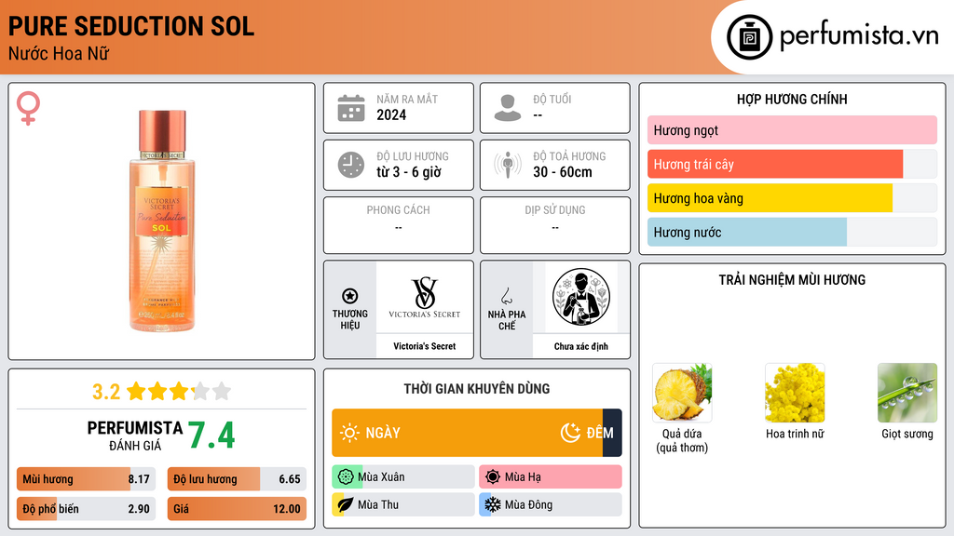The width and height of the screenshot is (954, 536).
Task: Click the star badge Thương hiệu icon
Action: click(350, 296)
